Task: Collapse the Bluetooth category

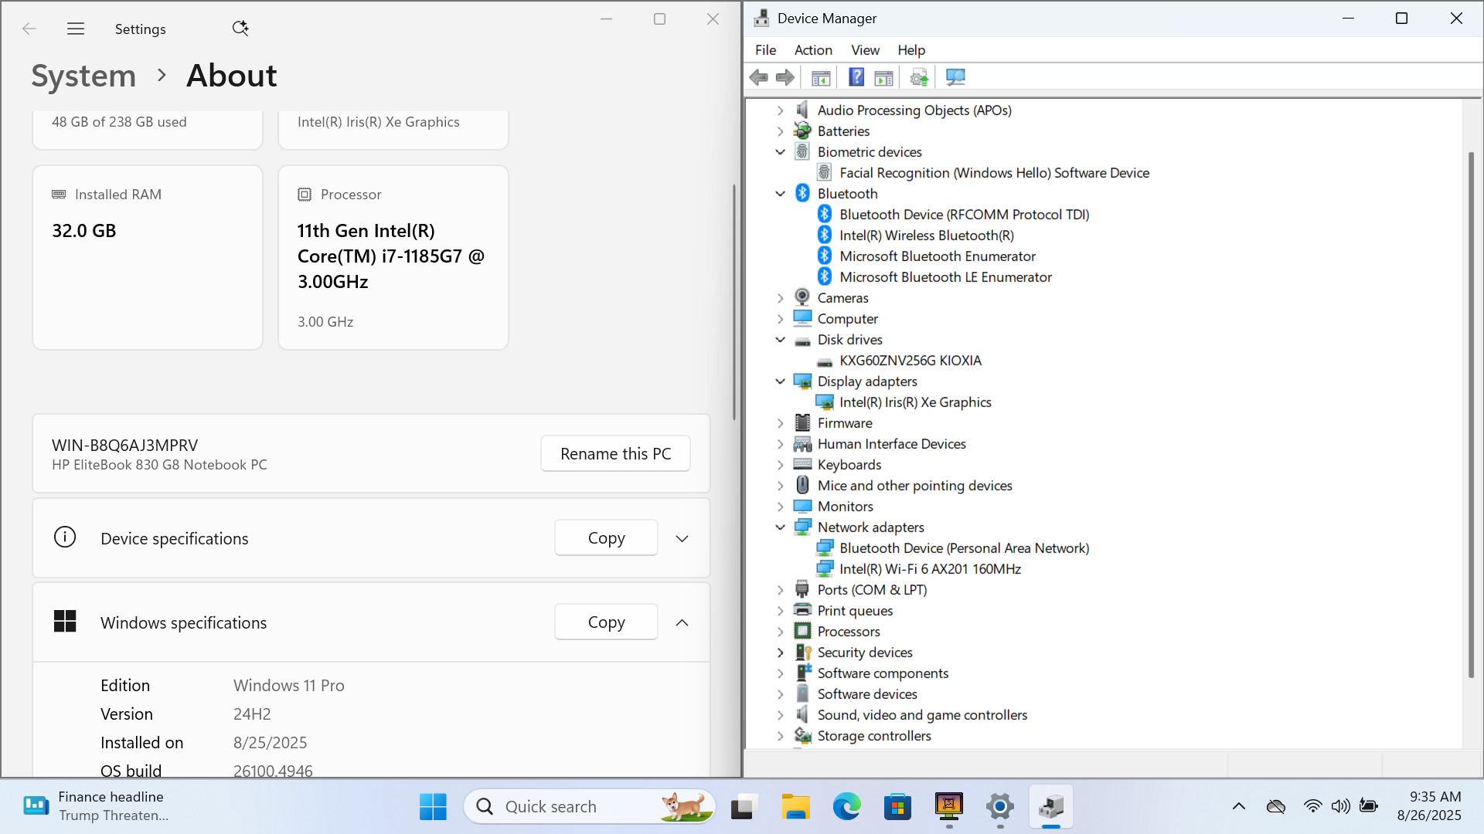Action: coord(781,194)
